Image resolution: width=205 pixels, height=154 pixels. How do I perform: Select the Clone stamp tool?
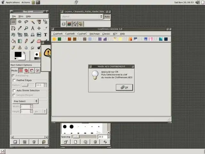20,47
